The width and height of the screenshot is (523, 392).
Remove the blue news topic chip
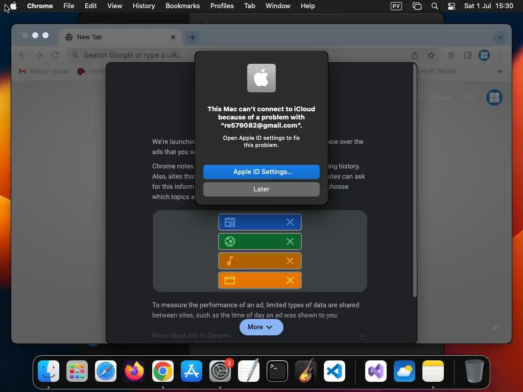point(290,222)
